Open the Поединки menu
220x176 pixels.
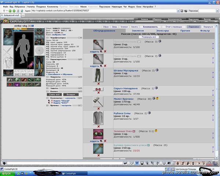[x=41, y=7]
